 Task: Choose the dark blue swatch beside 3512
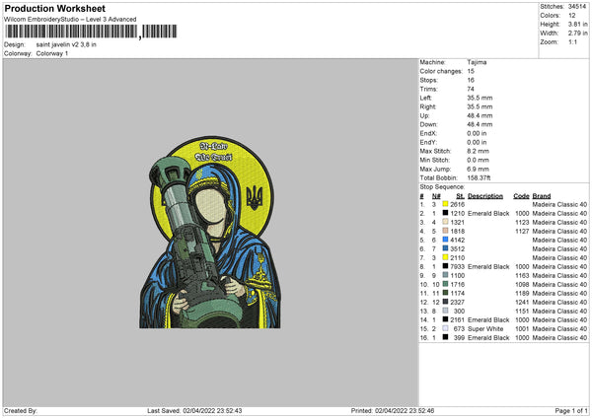pyautogui.click(x=445, y=248)
